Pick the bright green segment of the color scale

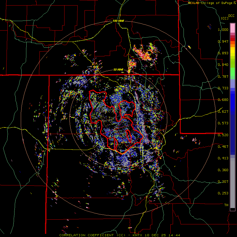(233, 72)
